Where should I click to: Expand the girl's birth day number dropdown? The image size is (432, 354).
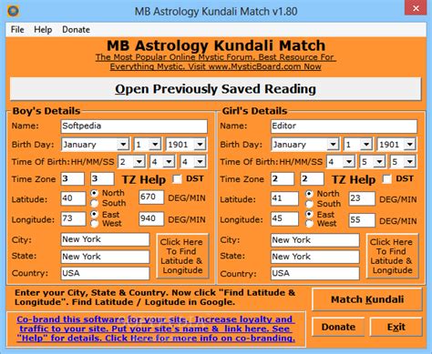(x=366, y=145)
